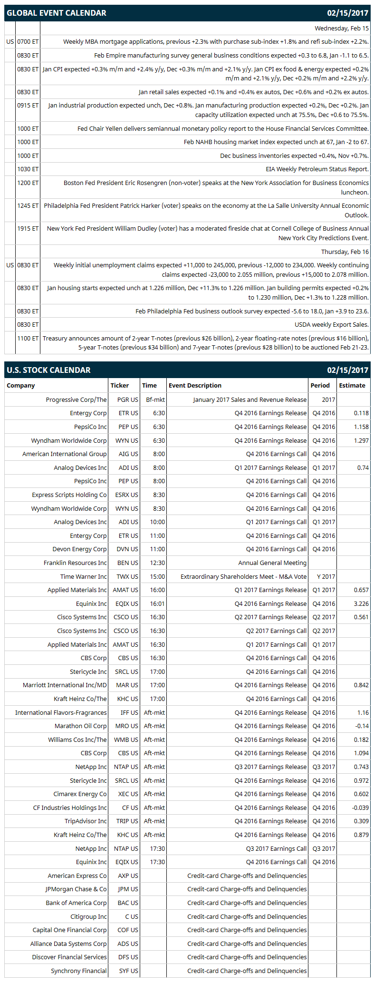Click the 'Annual General Meeting' event cell

[x=272, y=563]
